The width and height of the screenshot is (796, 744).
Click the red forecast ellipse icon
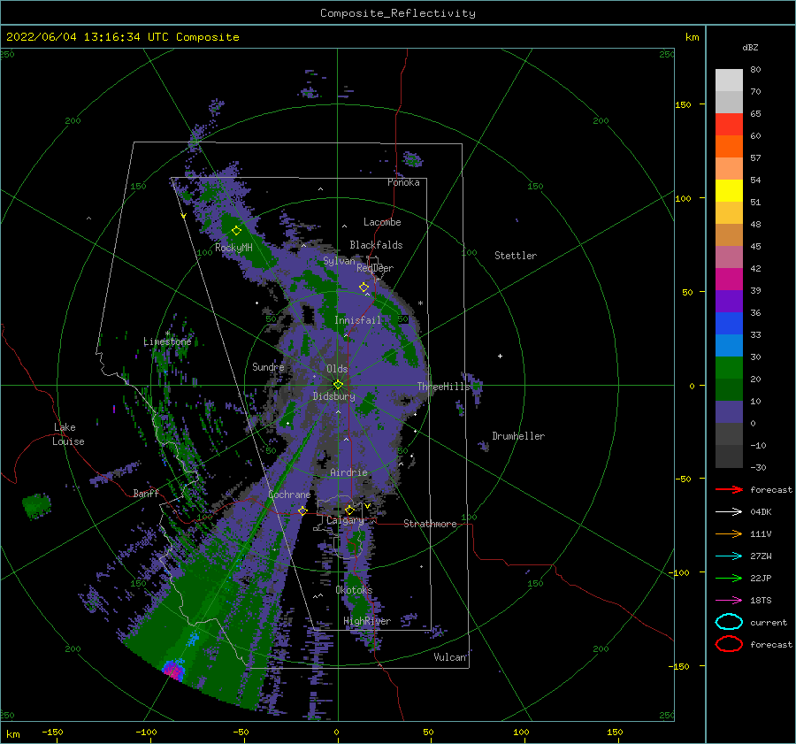pos(729,644)
